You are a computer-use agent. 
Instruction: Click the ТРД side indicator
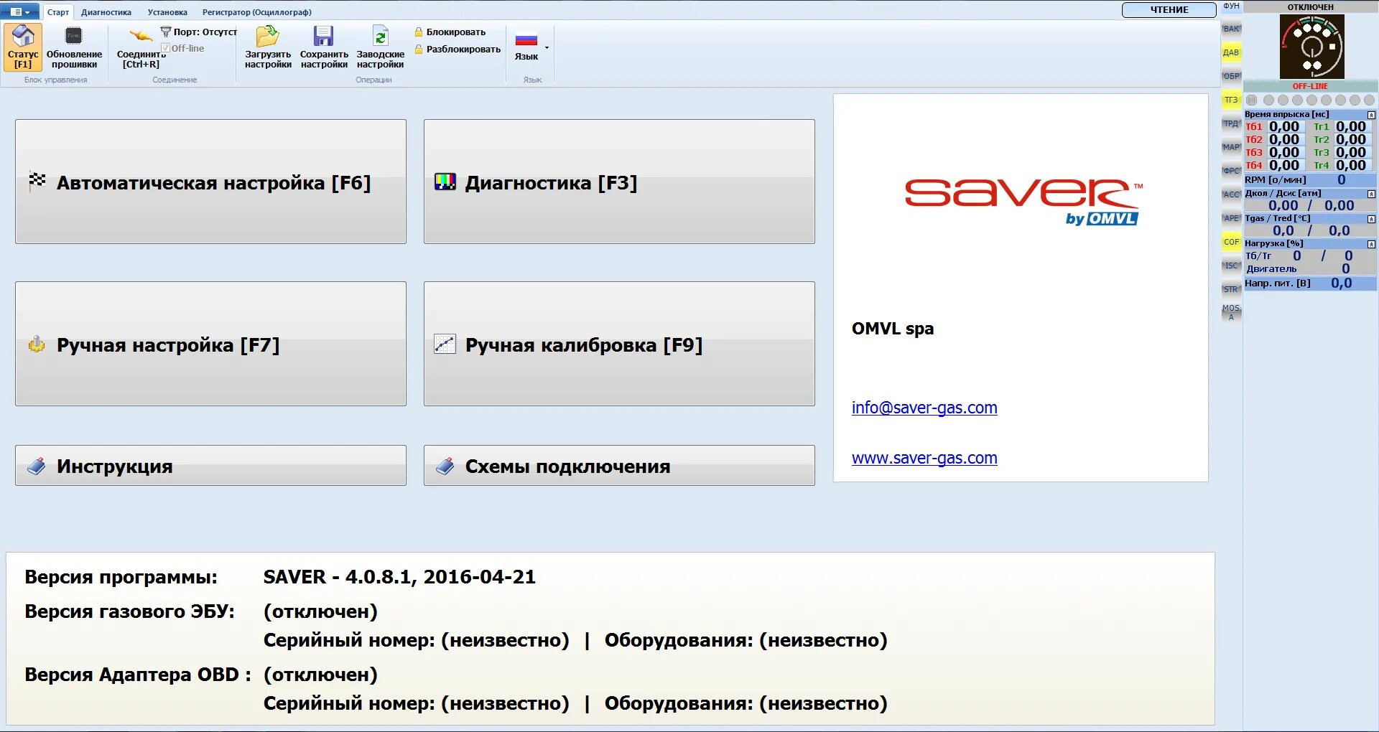pyautogui.click(x=1231, y=123)
